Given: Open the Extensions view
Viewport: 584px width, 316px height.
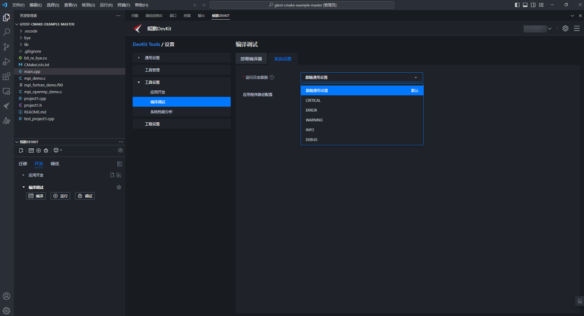Looking at the screenshot, I should pyautogui.click(x=6, y=76).
